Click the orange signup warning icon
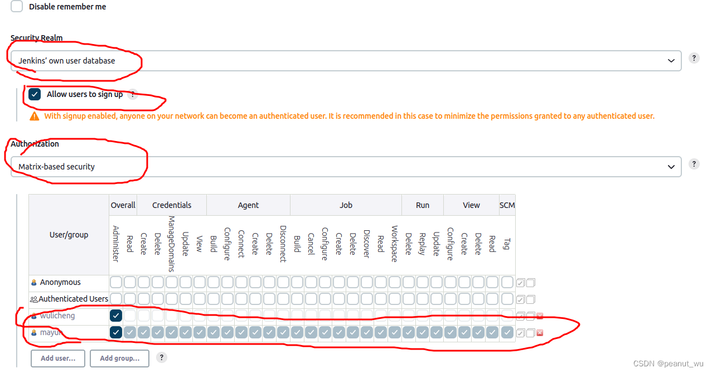This screenshot has width=712, height=373. (35, 116)
